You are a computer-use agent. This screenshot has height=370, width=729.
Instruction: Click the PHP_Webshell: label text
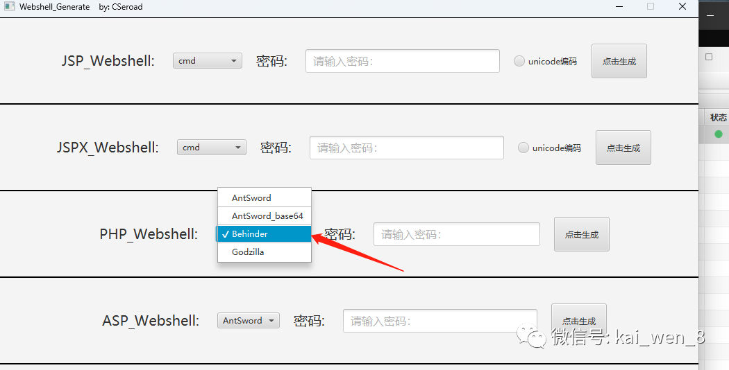click(x=149, y=234)
